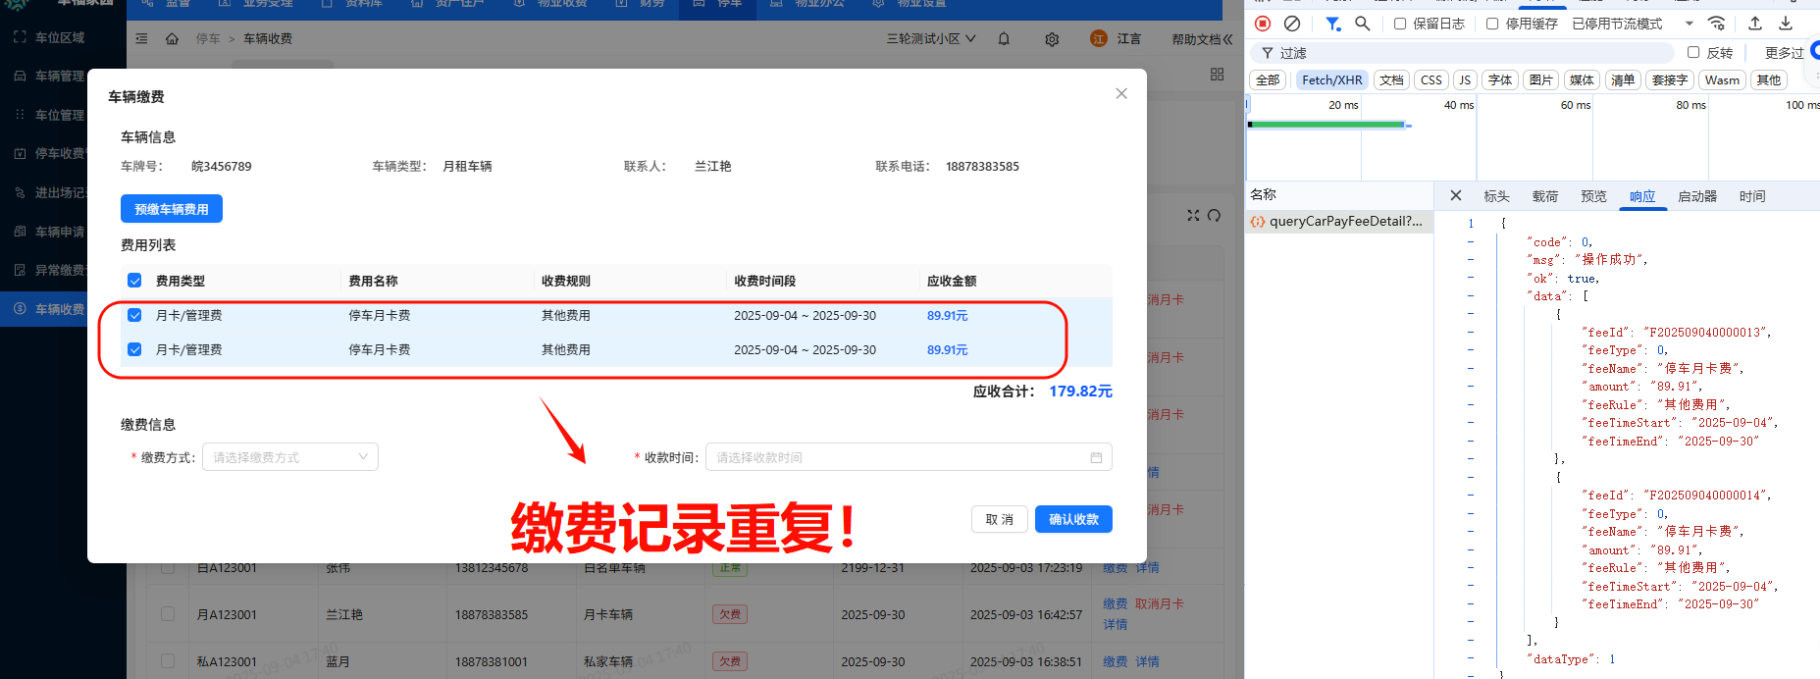Open the 三轮测试小区 community selector
Image resolution: width=1820 pixels, height=679 pixels.
[930, 39]
